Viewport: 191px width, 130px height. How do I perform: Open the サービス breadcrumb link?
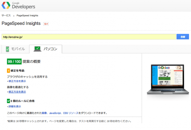[6, 16]
